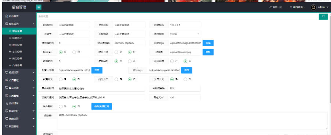
Task: Expand the 支付订单 sidebar menu
Action: coord(19,103)
